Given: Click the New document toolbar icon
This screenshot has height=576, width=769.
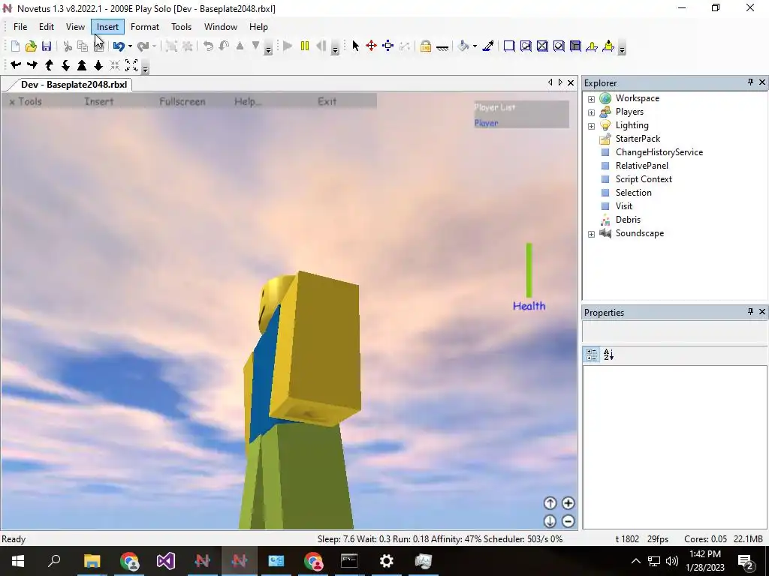Looking at the screenshot, I should (x=15, y=46).
